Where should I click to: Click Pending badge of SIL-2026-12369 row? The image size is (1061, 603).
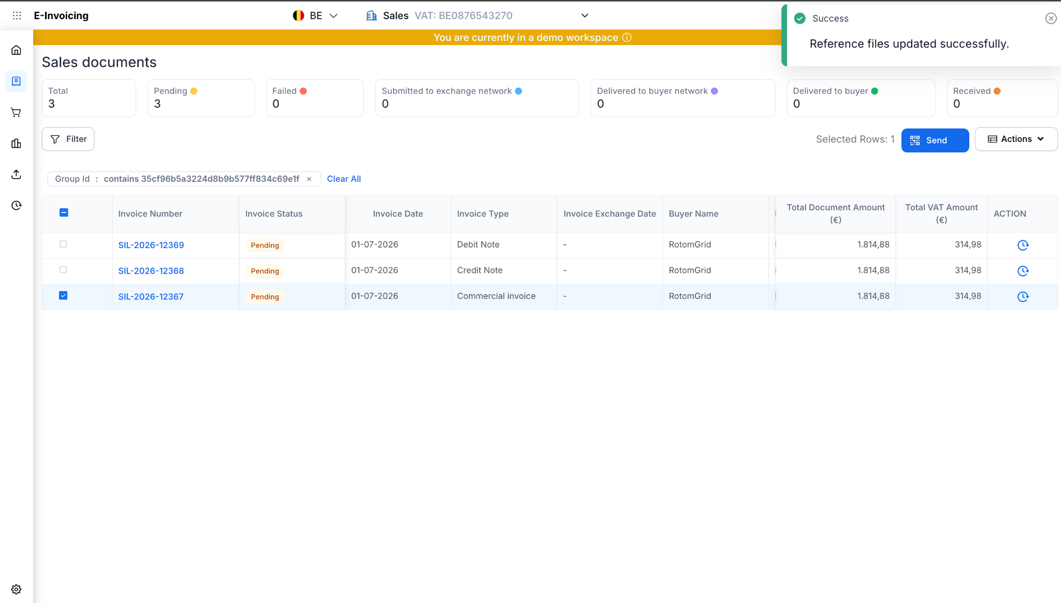(x=265, y=245)
